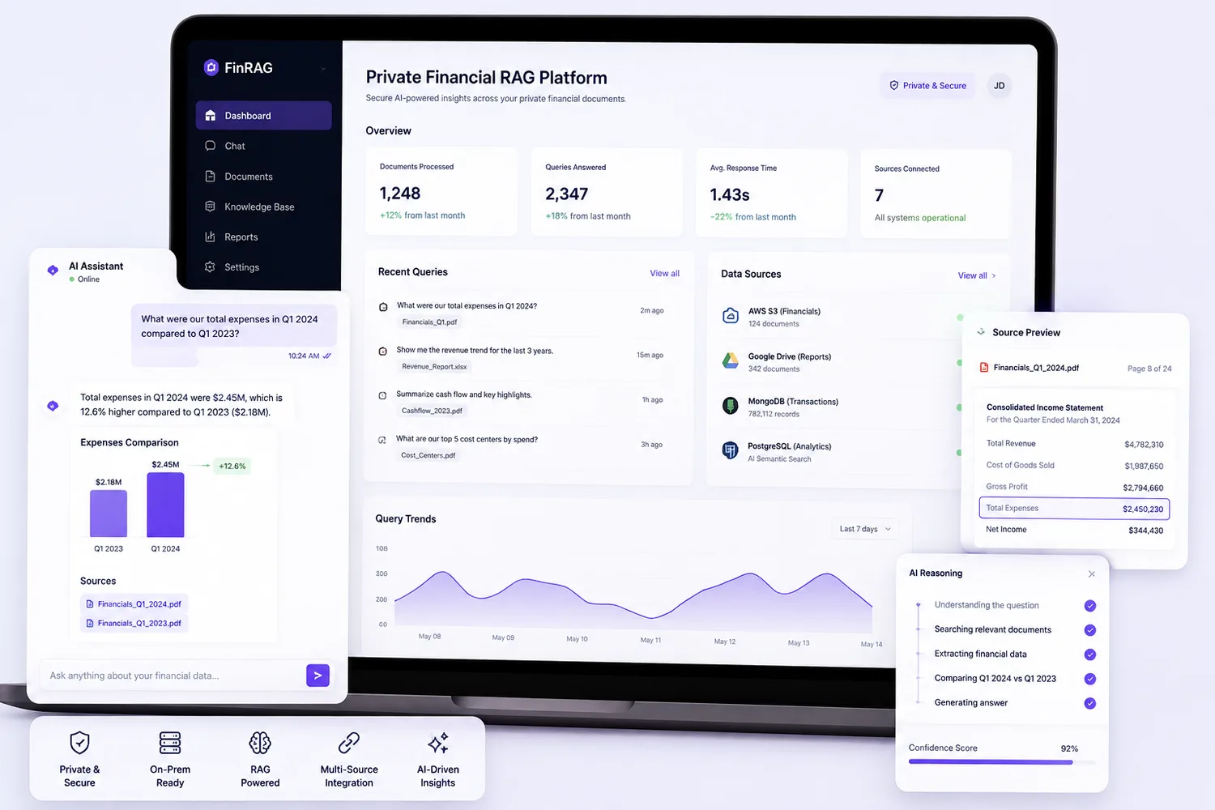Image resolution: width=1215 pixels, height=810 pixels.
Task: Click the Q1 2023 expenses bar
Action: (109, 514)
